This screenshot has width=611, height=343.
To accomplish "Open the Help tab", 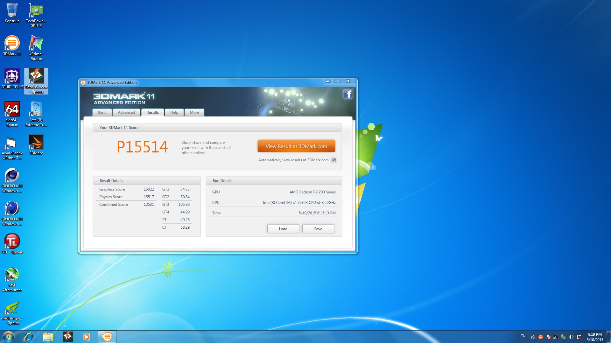I will coord(174,112).
